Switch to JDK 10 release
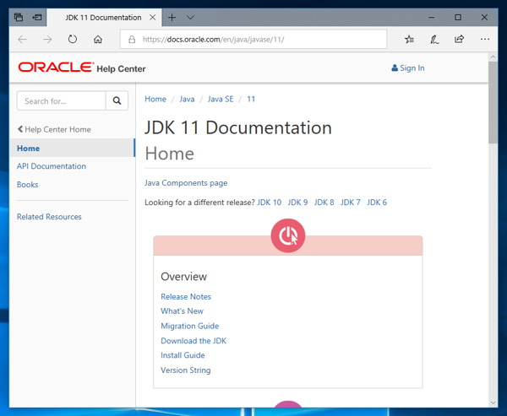Screen dimensions: 507x416 269,203
